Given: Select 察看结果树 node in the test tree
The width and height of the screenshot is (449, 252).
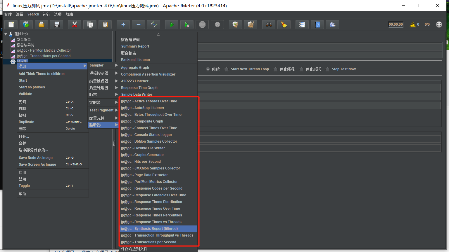Looking at the screenshot, I should (x=25, y=45).
